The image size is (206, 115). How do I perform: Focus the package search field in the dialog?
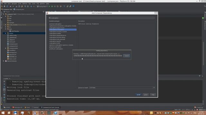(102, 18)
